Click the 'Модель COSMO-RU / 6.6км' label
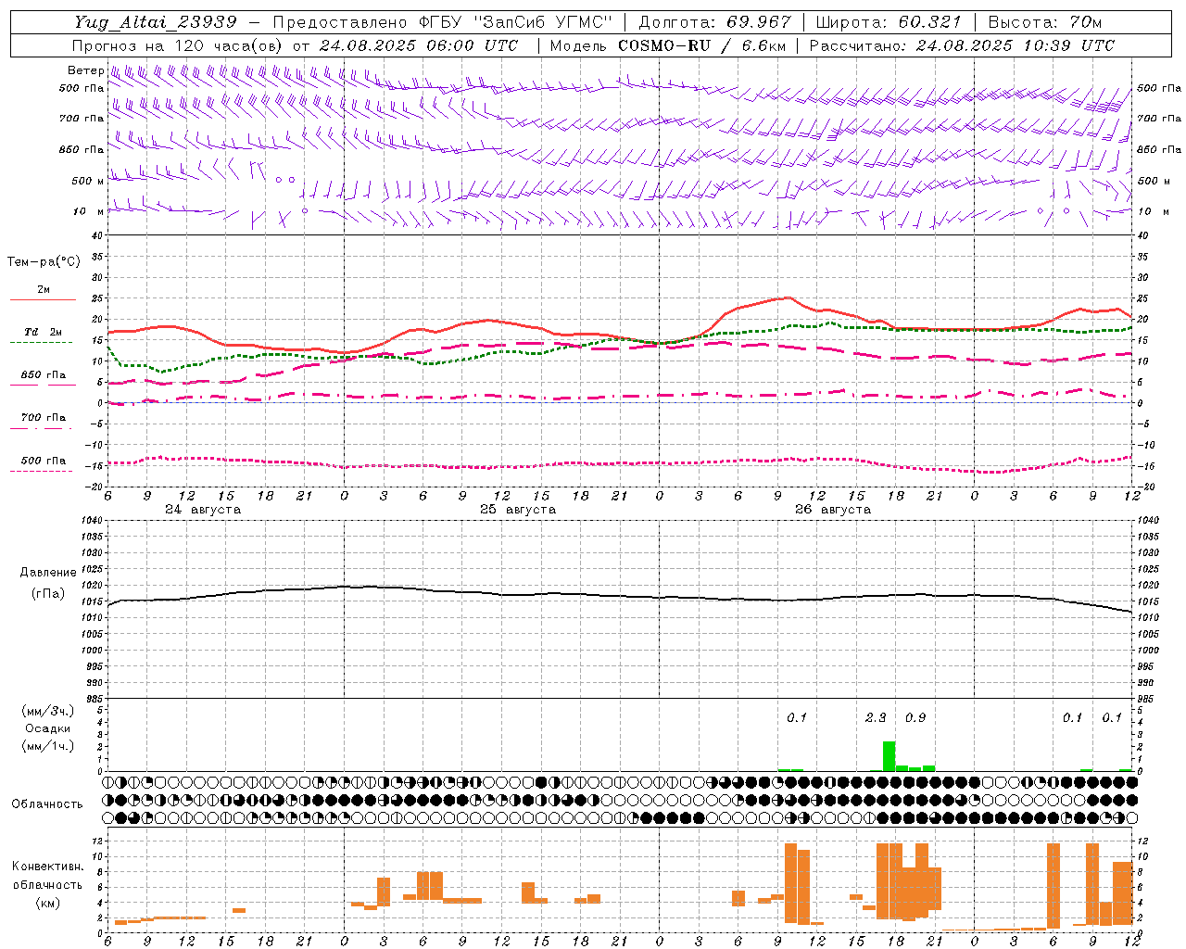The width and height of the screenshot is (1186, 949). tap(667, 45)
